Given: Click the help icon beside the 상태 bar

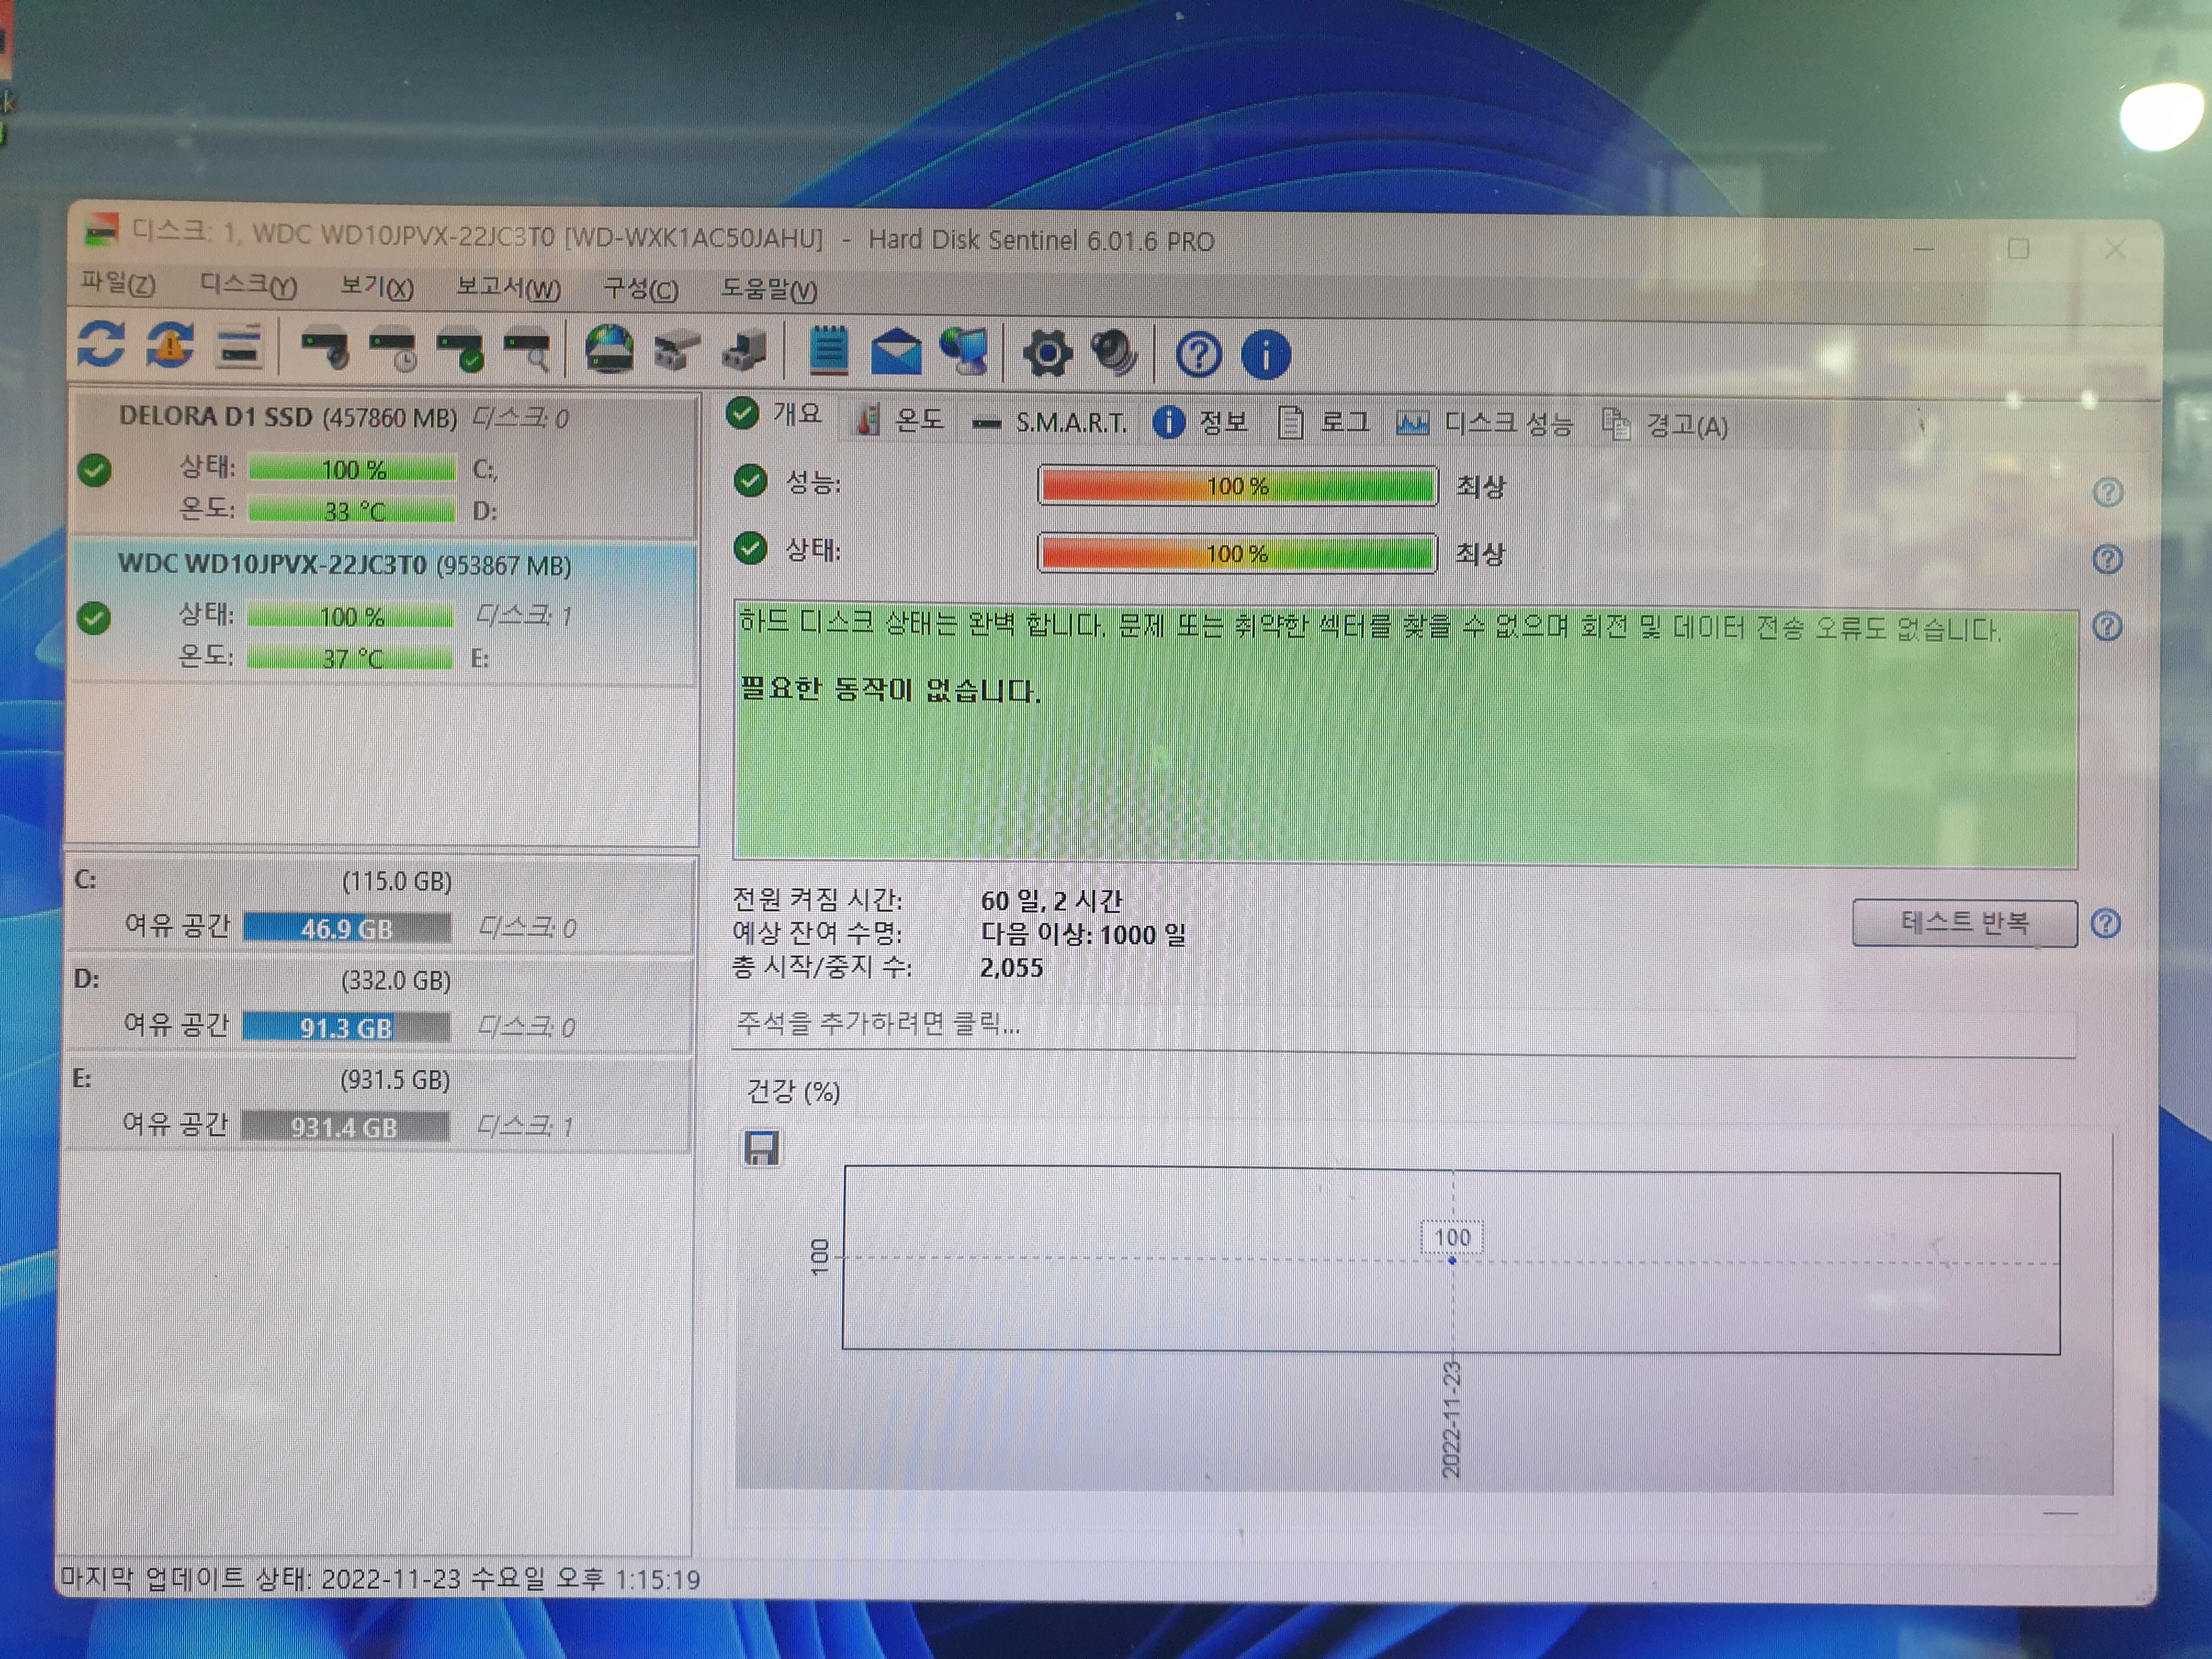Looking at the screenshot, I should 2108,559.
